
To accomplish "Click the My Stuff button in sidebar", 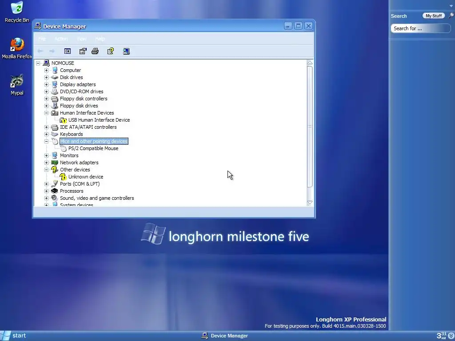I will (x=434, y=16).
